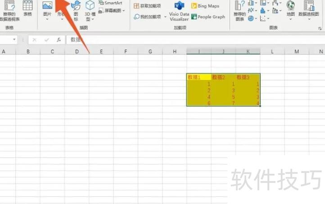Expand the 图片 dropdown arrow

click(x=47, y=19)
